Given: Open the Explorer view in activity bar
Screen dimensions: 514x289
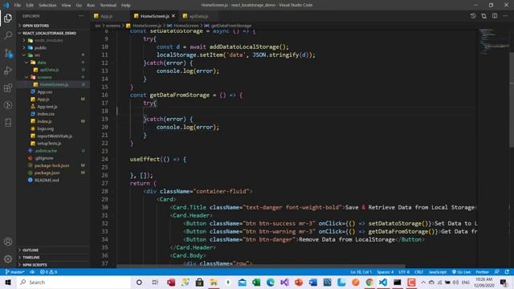Looking at the screenshot, I should coord(8,18).
